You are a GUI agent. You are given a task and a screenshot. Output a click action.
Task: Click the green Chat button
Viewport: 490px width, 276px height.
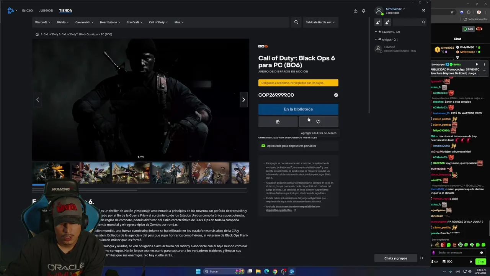click(x=480, y=261)
